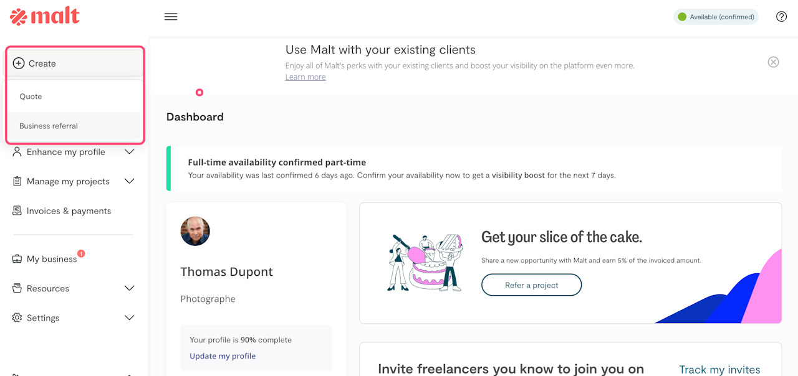Open the help question mark icon

click(x=781, y=17)
